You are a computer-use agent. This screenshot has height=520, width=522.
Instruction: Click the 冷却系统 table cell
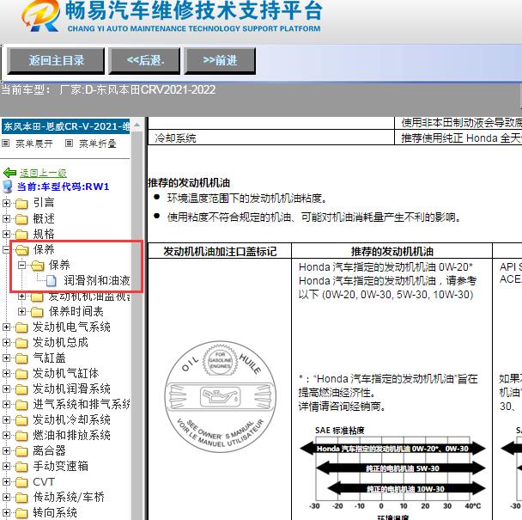(270, 138)
